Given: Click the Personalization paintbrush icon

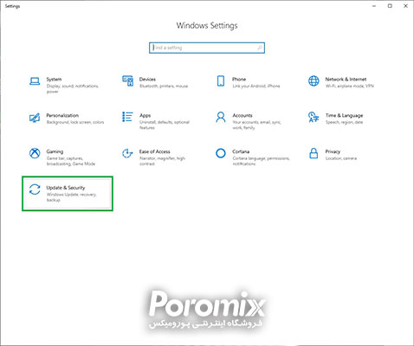Looking at the screenshot, I should click(x=35, y=118).
